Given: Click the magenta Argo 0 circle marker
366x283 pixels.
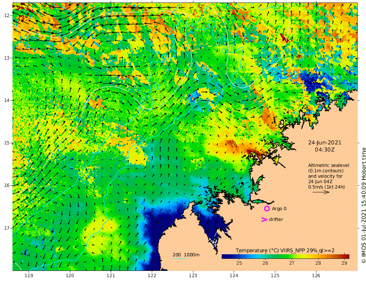Looking at the screenshot, I should coord(267,209).
